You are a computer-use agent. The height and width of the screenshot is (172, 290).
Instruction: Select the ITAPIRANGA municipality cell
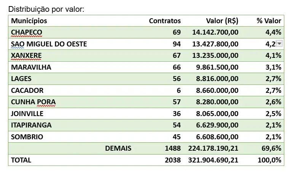(x=32, y=125)
